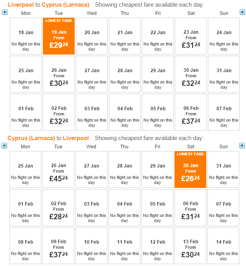Select 02 Feb outbound fare £32.24
The image size is (246, 266).
tap(59, 112)
